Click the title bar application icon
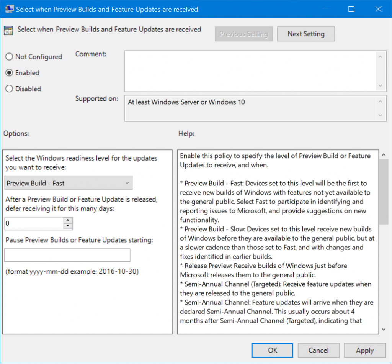Viewport: 392px width, 364px height. pyautogui.click(x=9, y=9)
